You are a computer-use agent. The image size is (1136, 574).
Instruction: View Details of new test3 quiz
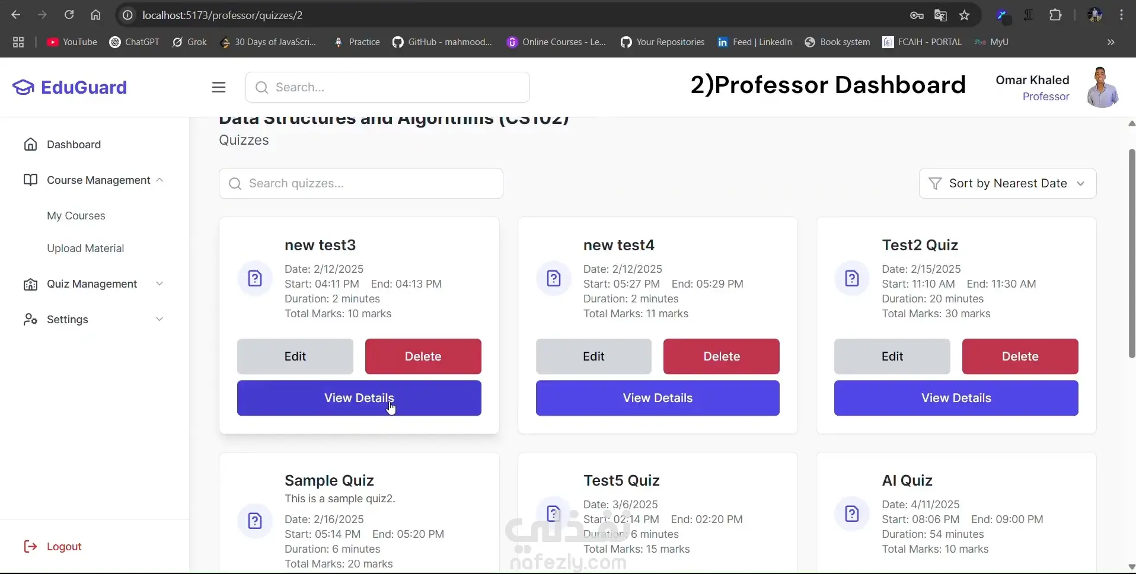pyautogui.click(x=359, y=398)
